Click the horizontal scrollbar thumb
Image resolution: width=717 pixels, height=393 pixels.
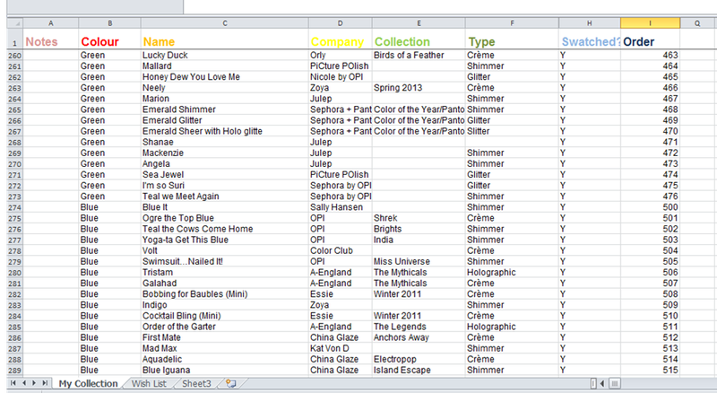point(615,383)
